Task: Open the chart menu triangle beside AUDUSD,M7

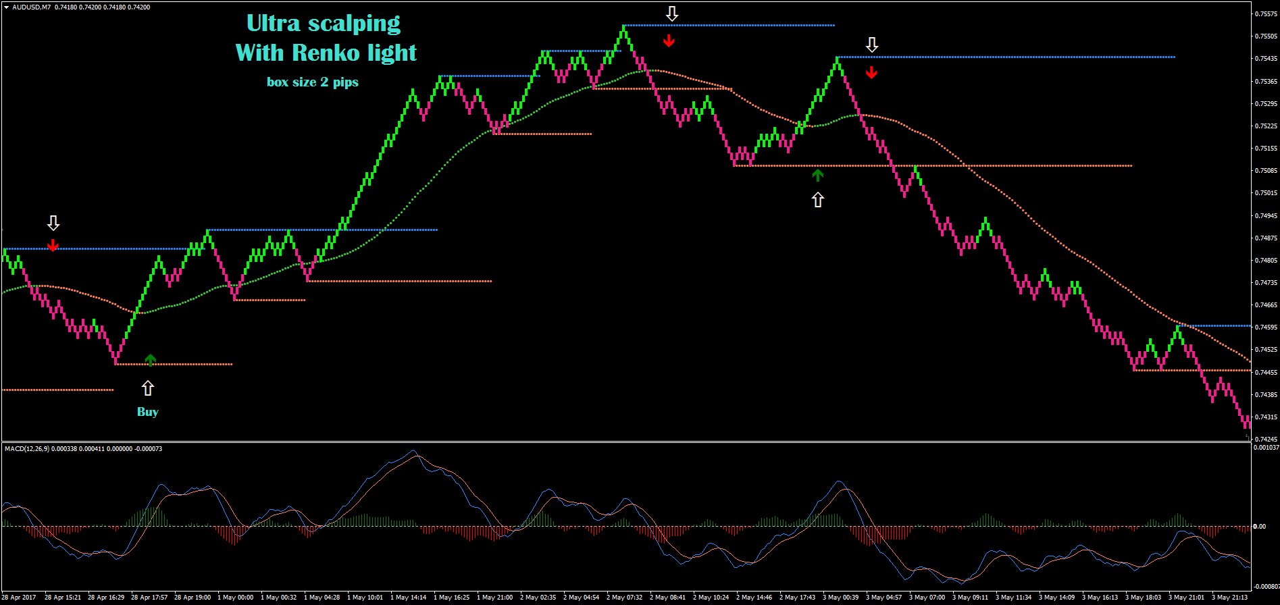Action: (x=6, y=7)
